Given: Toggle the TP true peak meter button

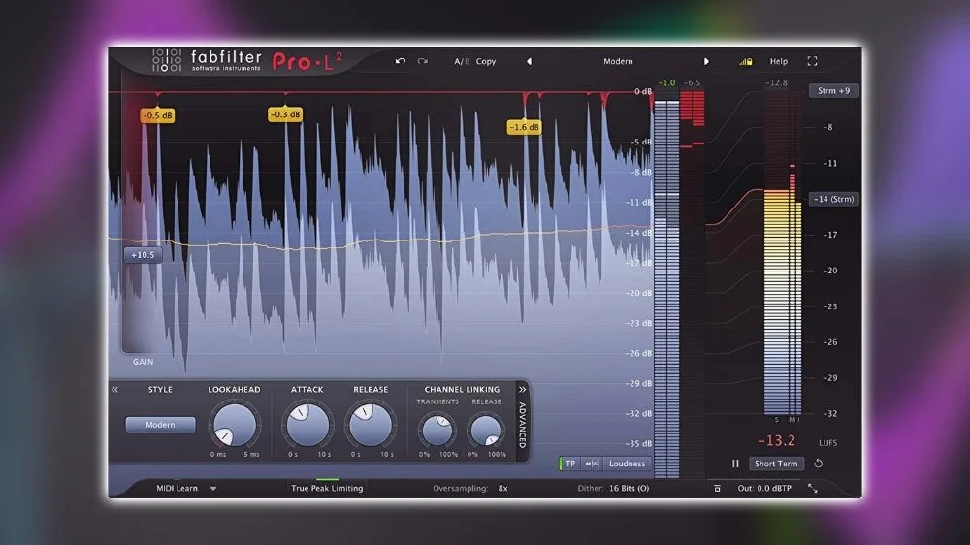Looking at the screenshot, I should pos(569,464).
